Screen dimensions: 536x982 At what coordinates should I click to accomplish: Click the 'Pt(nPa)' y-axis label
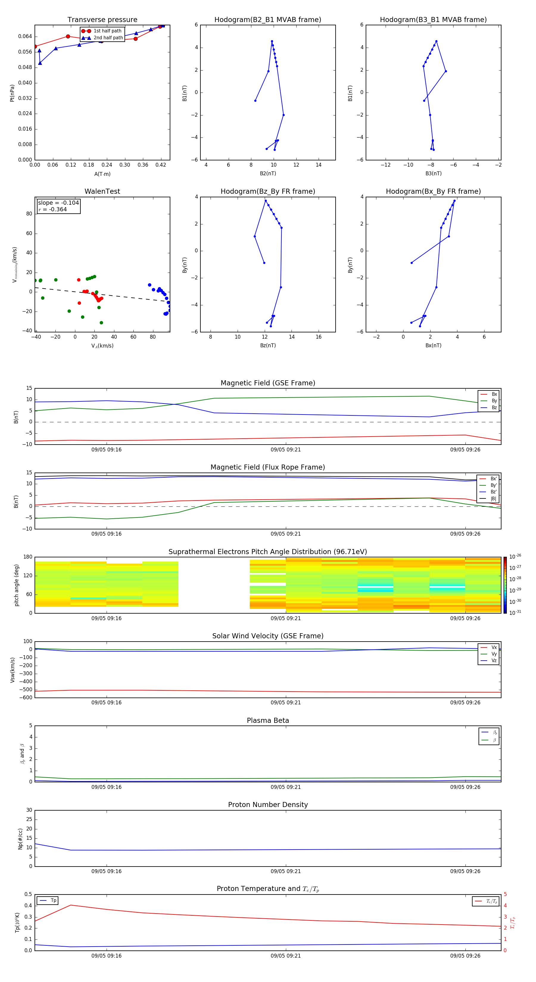[12, 93]
